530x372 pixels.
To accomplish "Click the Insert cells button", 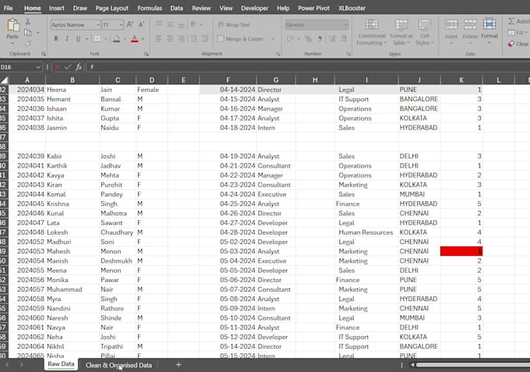I will (x=451, y=32).
